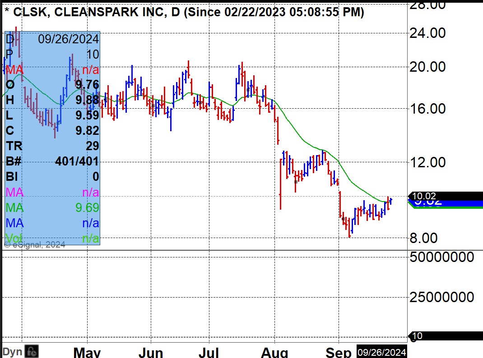
Task: Click the date 09/26/2024 in data window
Action: coord(68,39)
